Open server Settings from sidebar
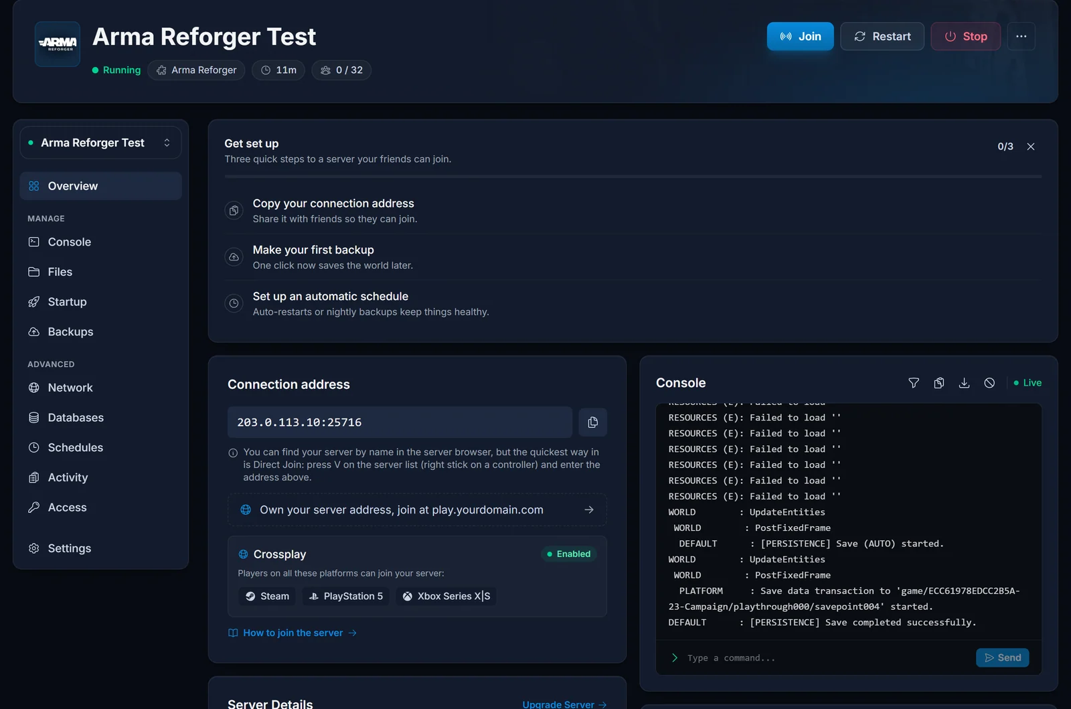The height and width of the screenshot is (709, 1071). (100, 548)
